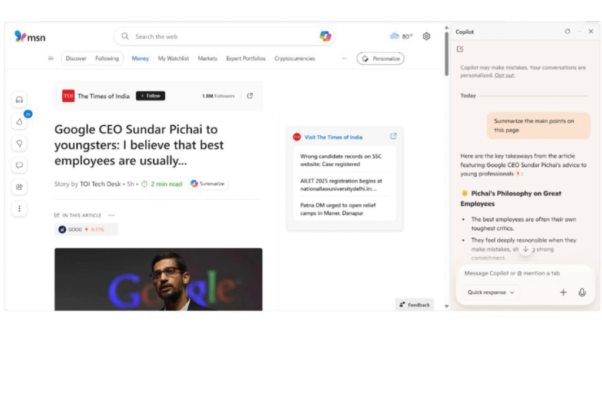Check the GOOG stock ticker chip

click(85, 229)
